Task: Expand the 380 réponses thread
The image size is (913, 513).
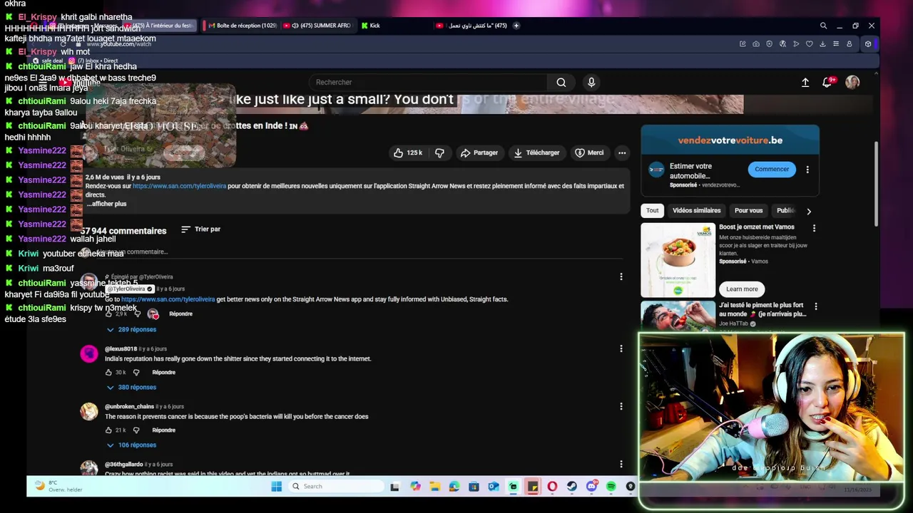Action: tap(131, 388)
